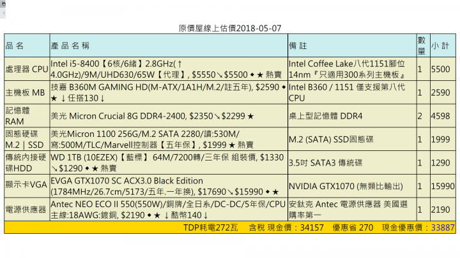Click the 含稅 現金價：34157 summary text

286,227
